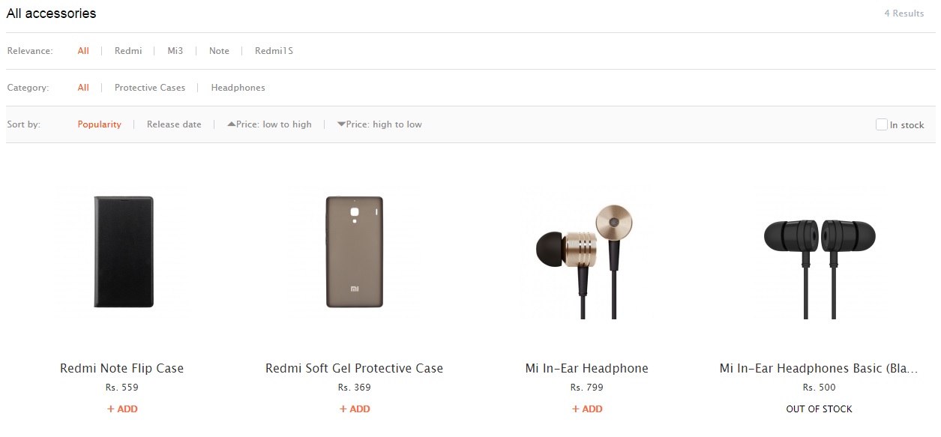The image size is (941, 437).
Task: Filter relevance by Note
Action: coord(219,51)
